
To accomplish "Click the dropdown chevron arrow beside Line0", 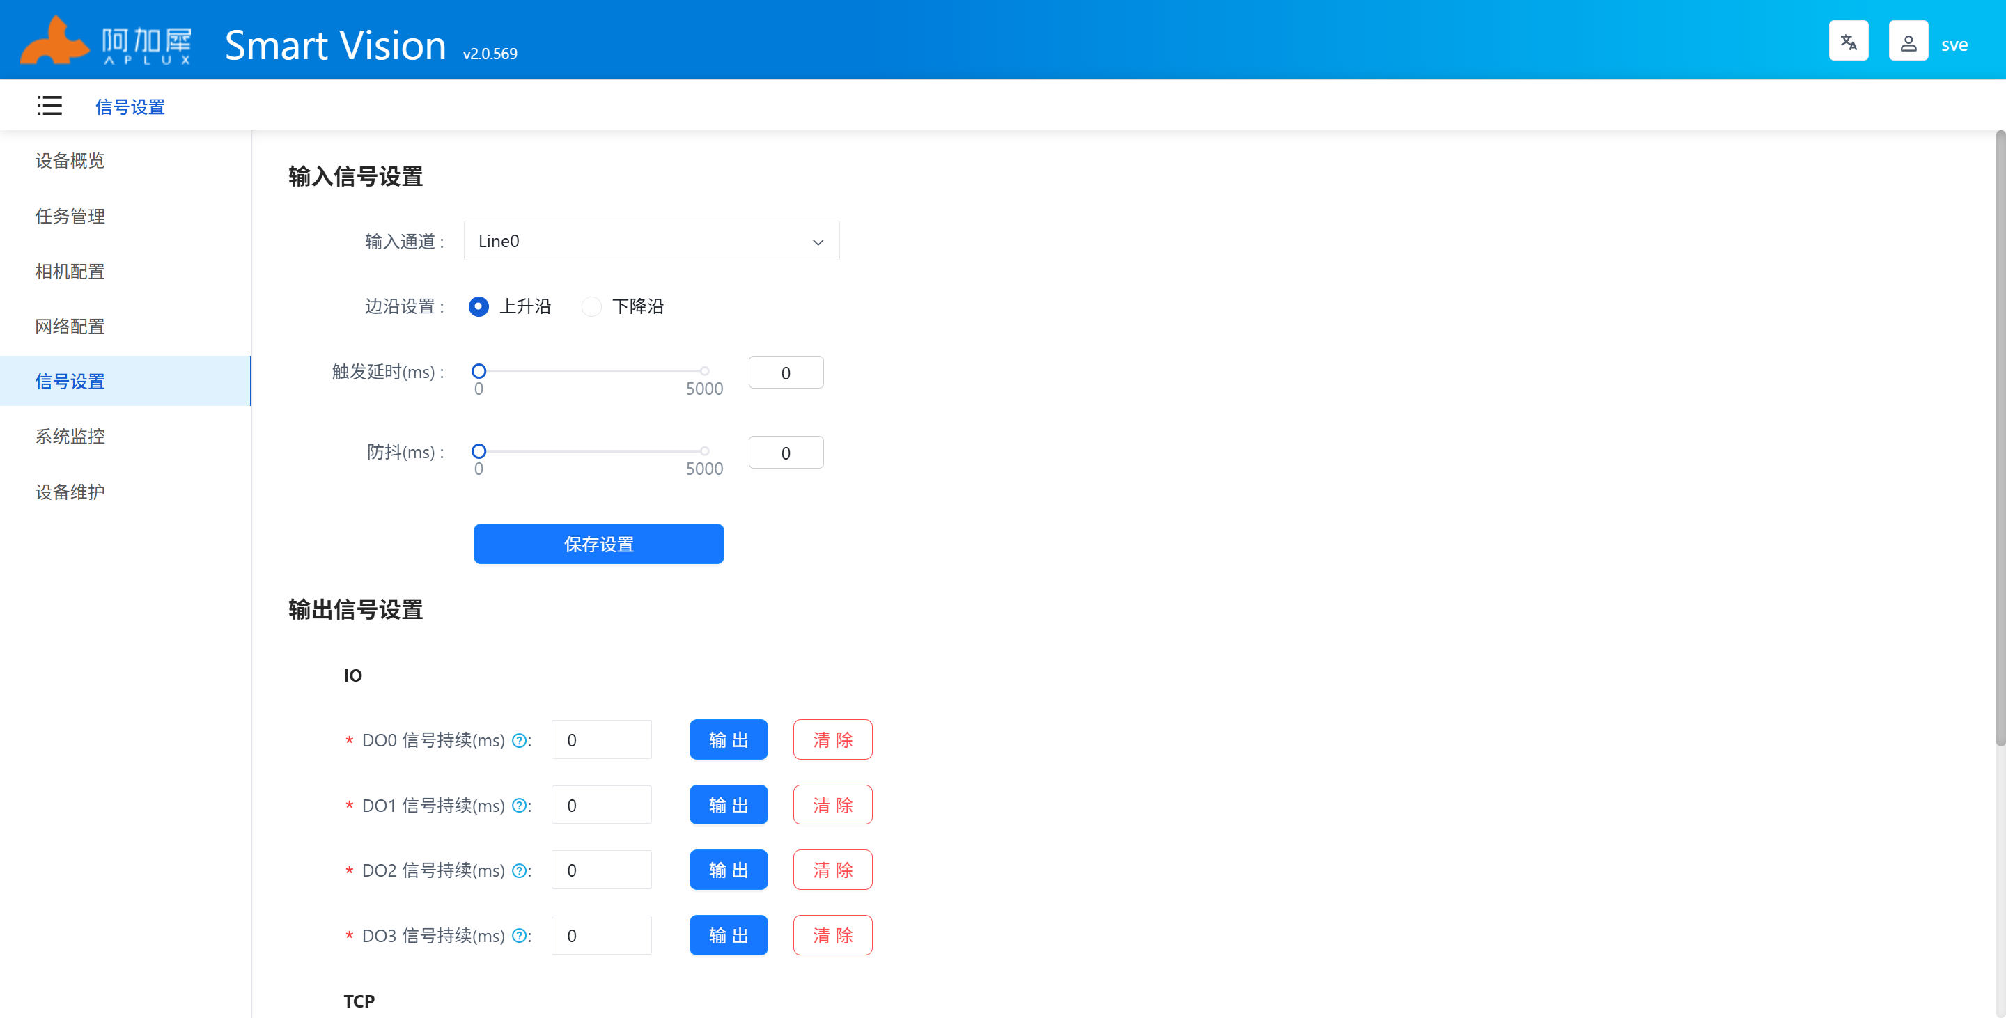I will [x=818, y=242].
